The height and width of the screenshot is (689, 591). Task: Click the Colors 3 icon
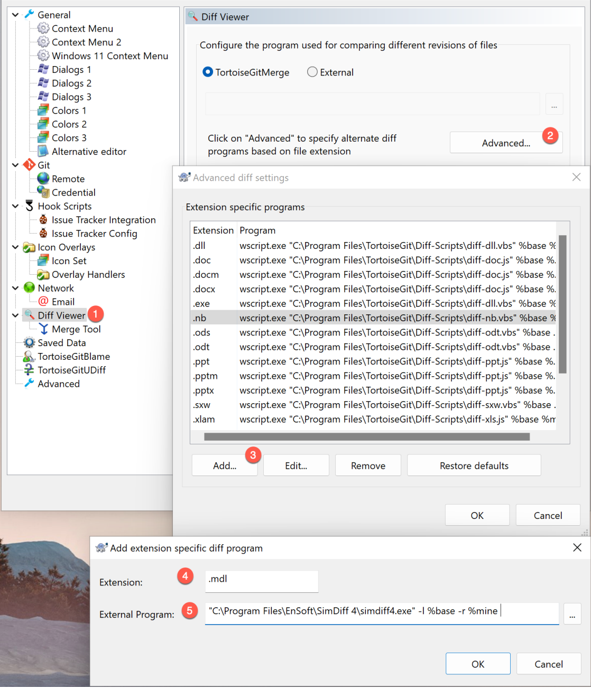(43, 137)
